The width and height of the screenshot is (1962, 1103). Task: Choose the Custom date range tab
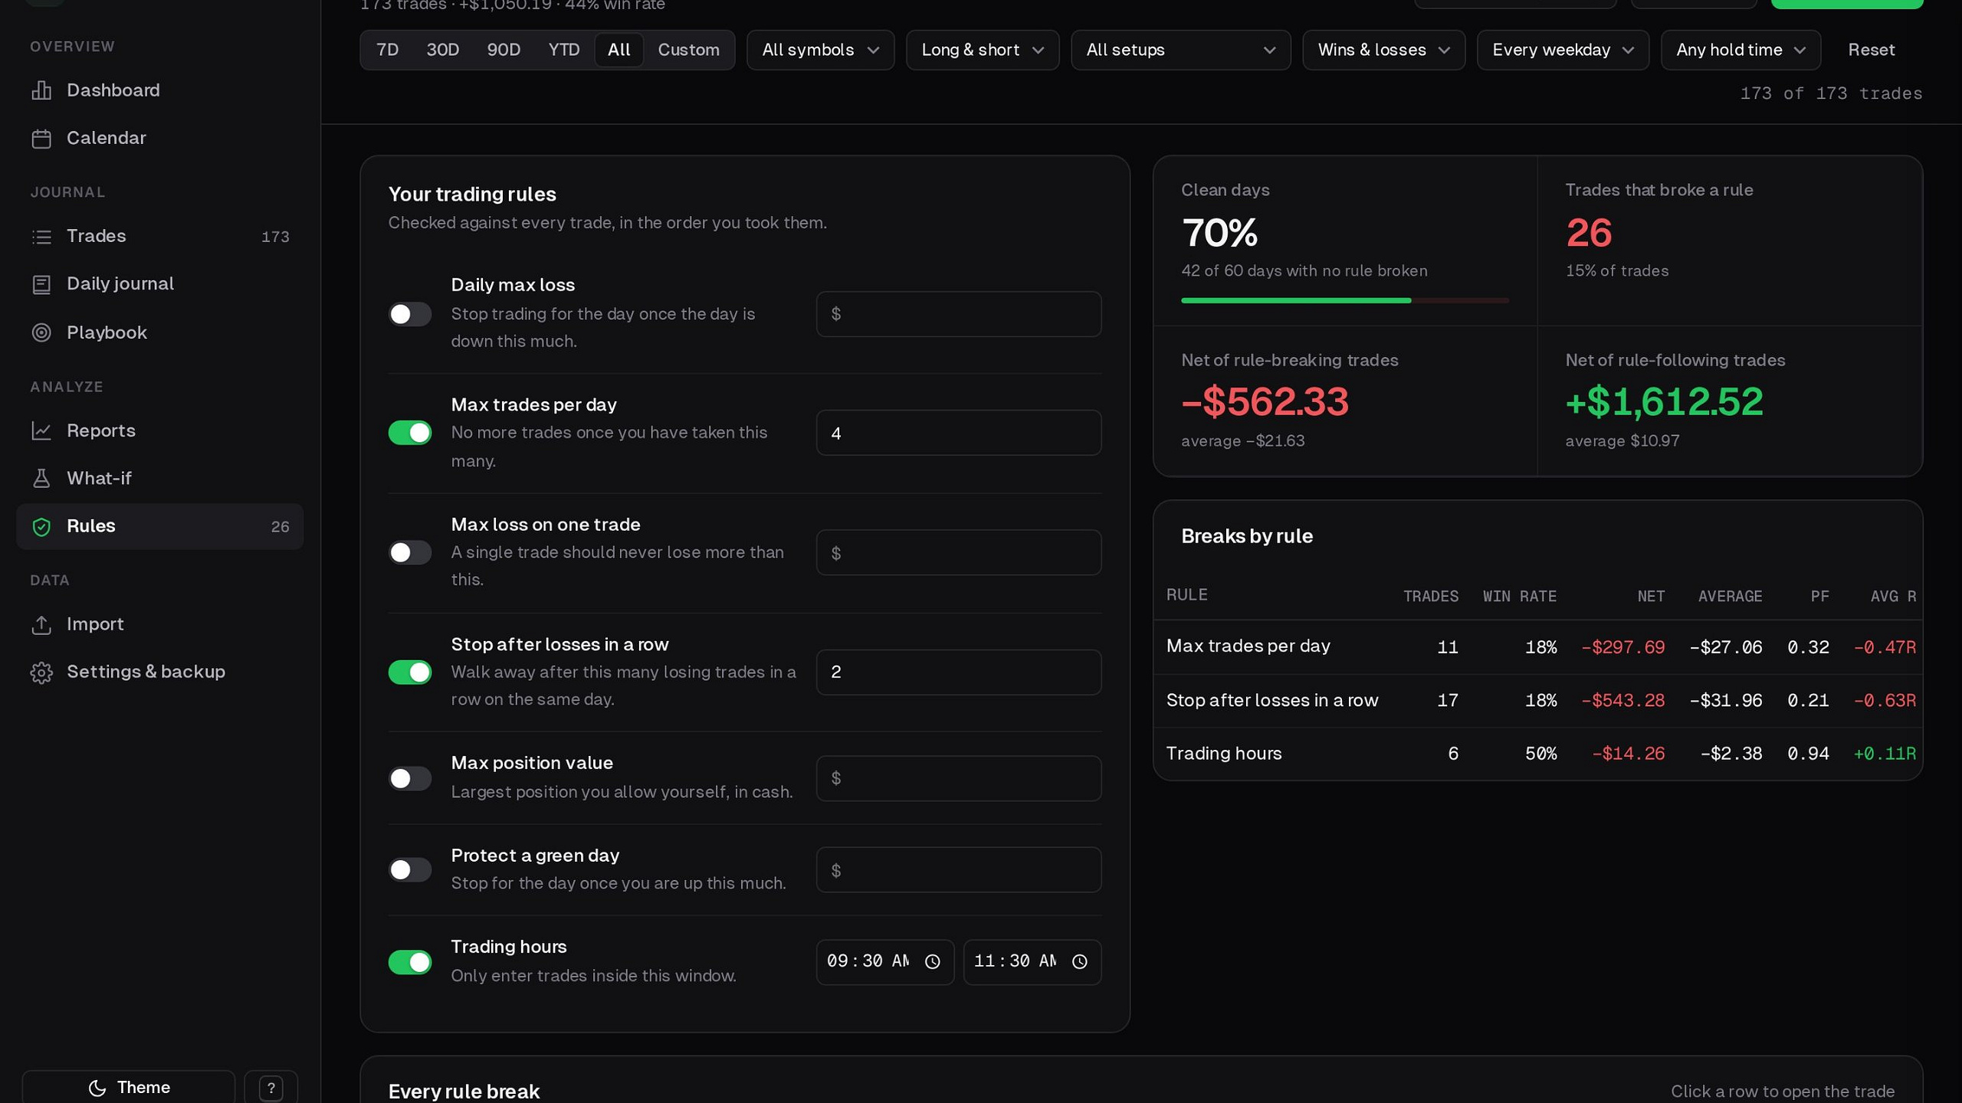(688, 50)
